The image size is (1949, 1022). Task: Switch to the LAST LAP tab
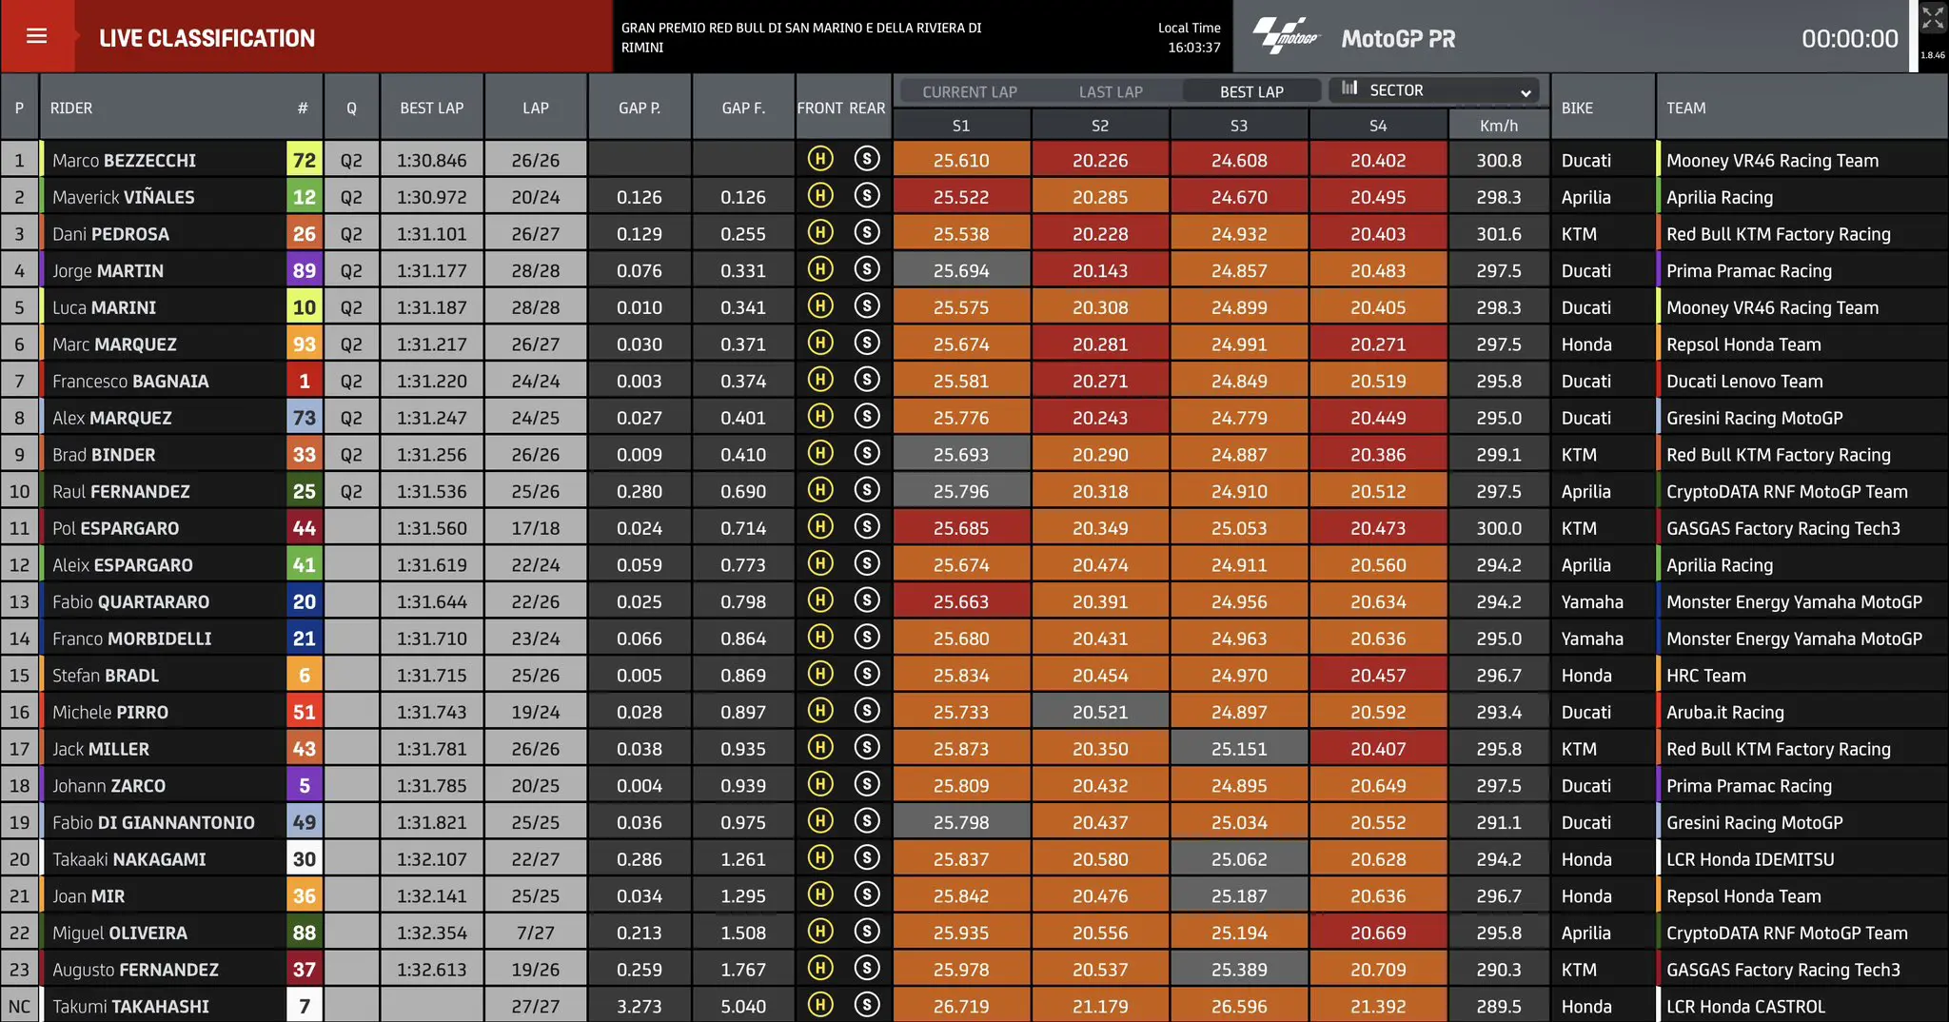coord(1111,91)
